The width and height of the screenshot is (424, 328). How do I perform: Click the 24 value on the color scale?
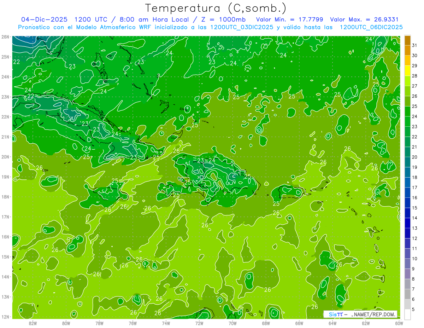[x=415, y=116]
